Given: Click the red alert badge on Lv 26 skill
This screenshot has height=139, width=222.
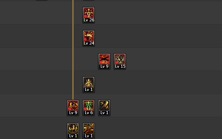Looking at the screenshot, I should [x=85, y=16].
